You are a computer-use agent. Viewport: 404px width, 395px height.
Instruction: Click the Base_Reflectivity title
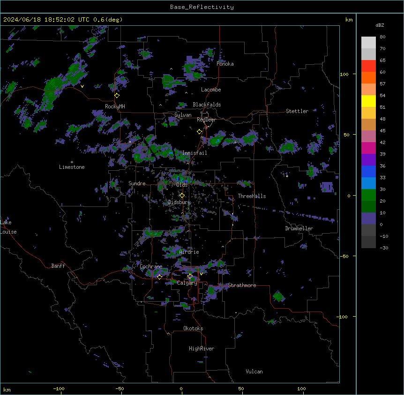click(202, 7)
